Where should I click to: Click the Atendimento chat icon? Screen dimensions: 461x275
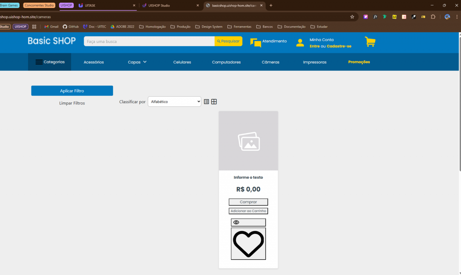point(255,42)
